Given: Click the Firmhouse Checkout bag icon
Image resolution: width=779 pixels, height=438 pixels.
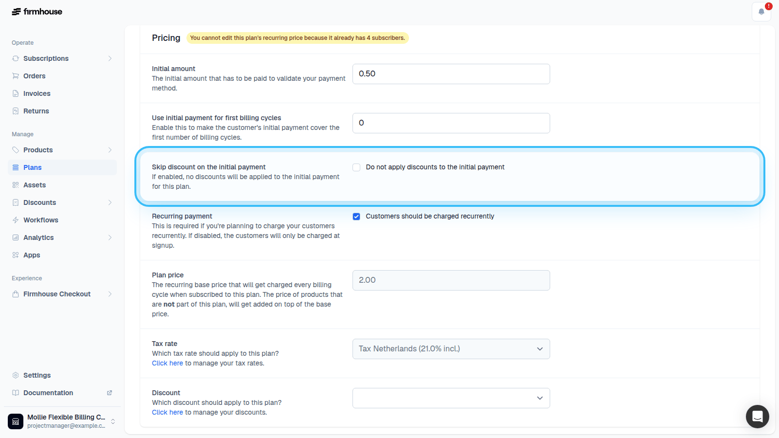Looking at the screenshot, I should click(x=16, y=294).
